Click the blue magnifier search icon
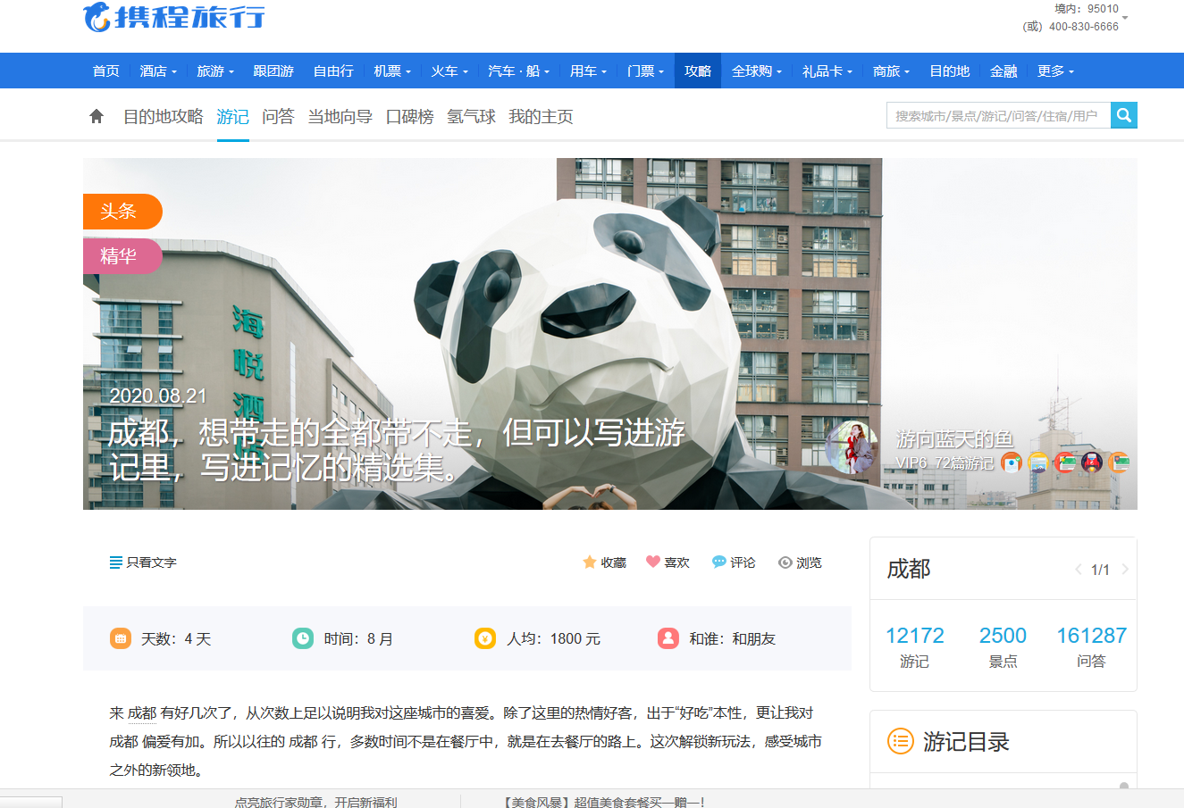 tap(1123, 114)
